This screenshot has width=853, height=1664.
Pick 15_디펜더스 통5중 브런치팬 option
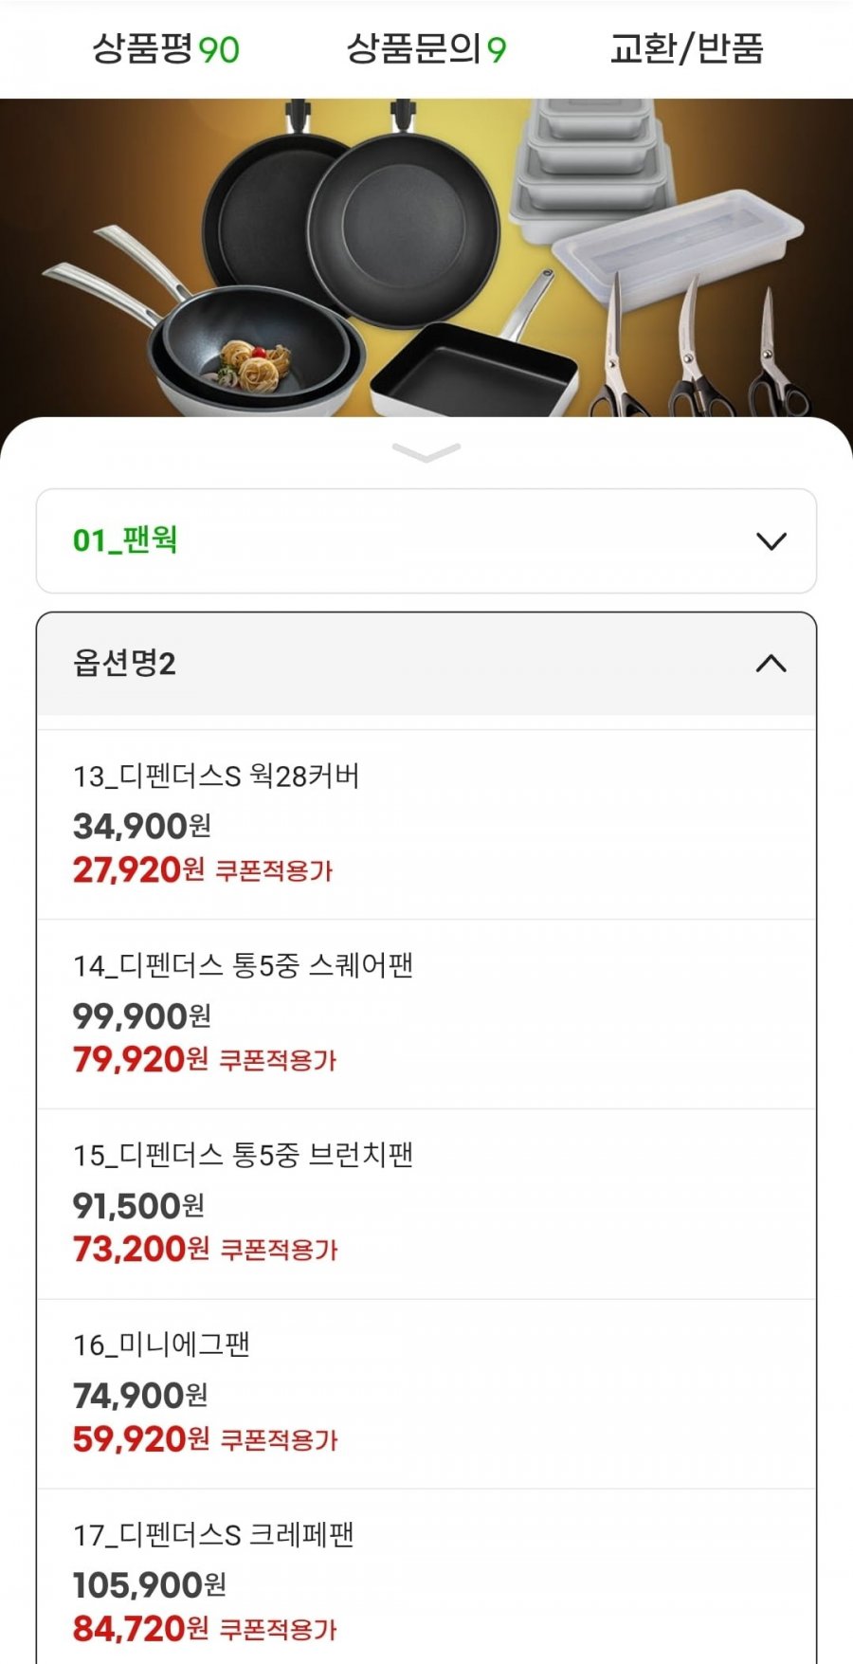[x=426, y=1204]
